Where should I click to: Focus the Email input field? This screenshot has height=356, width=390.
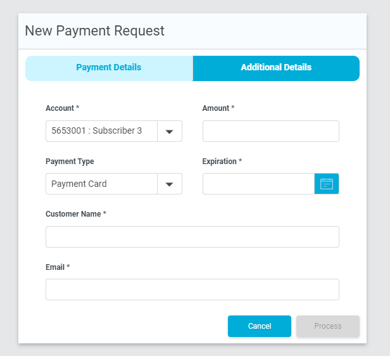(192, 289)
